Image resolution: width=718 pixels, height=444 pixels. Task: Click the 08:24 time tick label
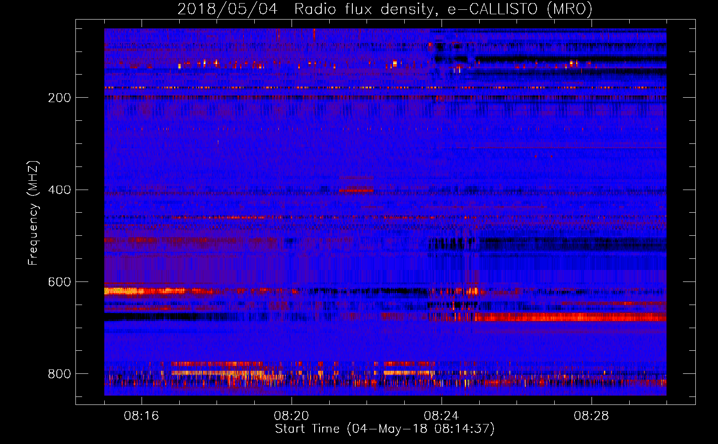click(442, 416)
